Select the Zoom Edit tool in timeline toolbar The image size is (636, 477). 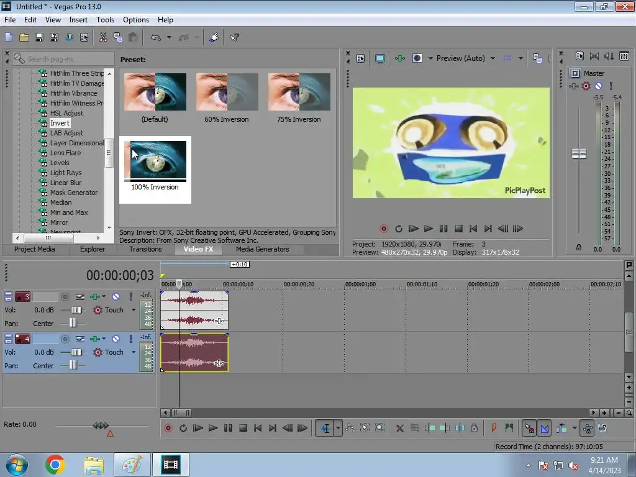(379, 428)
